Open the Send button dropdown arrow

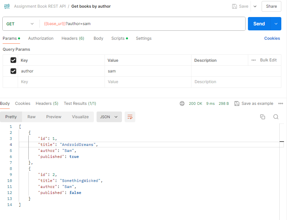click(276, 24)
